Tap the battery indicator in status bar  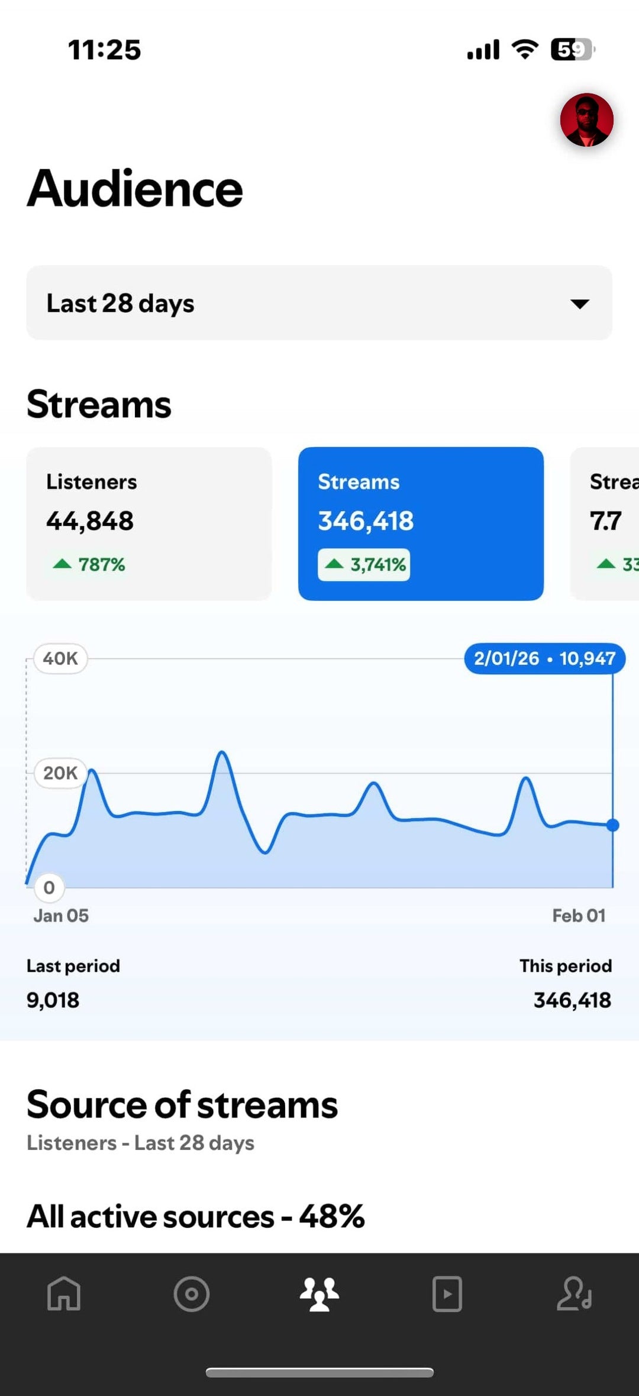pos(573,50)
